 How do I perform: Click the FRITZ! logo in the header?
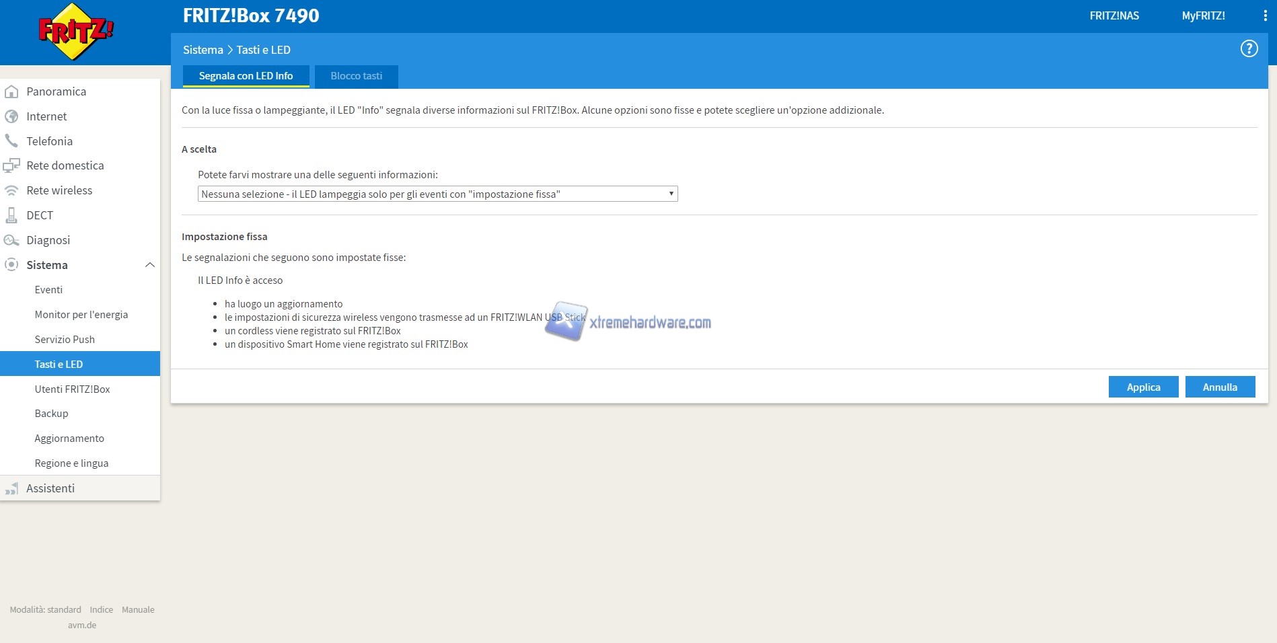(76, 32)
